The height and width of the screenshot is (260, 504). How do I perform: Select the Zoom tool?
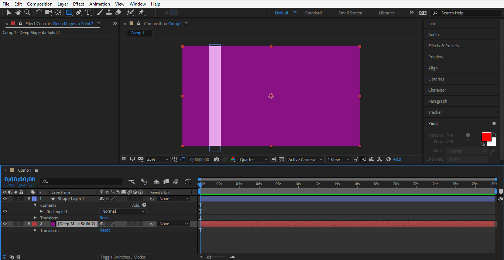click(27, 13)
